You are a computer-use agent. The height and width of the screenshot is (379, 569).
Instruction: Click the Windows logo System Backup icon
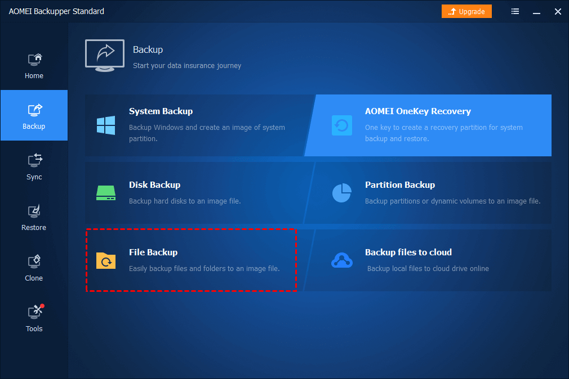(x=106, y=125)
